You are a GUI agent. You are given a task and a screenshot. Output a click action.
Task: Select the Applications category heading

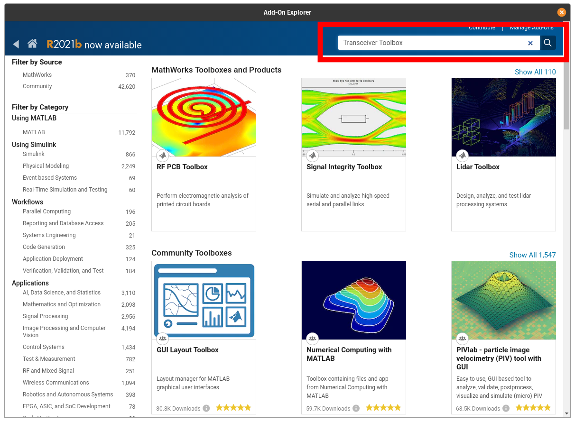tap(30, 283)
